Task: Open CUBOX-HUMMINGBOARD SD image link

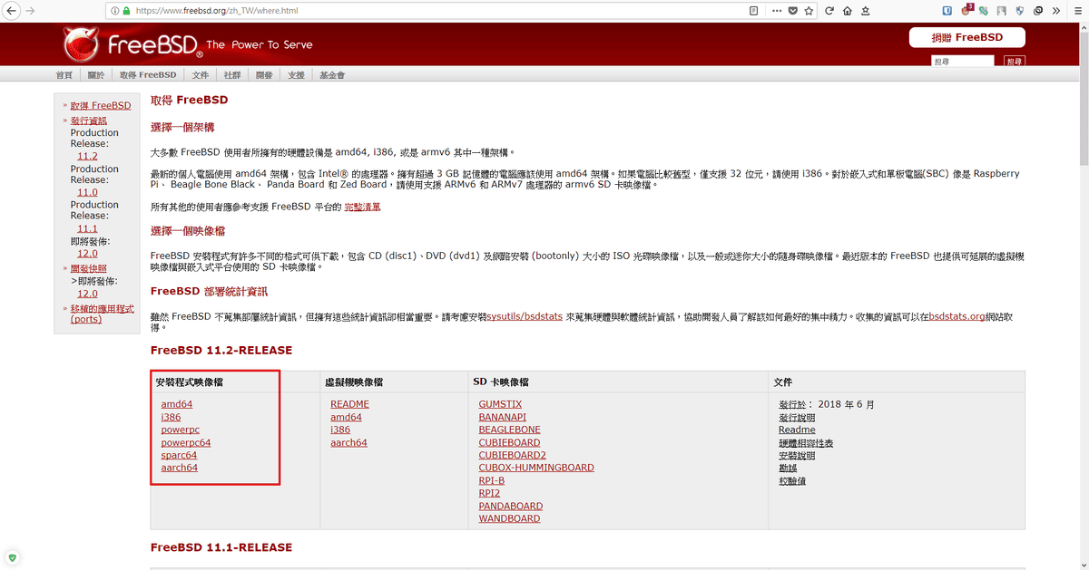Action: 536,468
